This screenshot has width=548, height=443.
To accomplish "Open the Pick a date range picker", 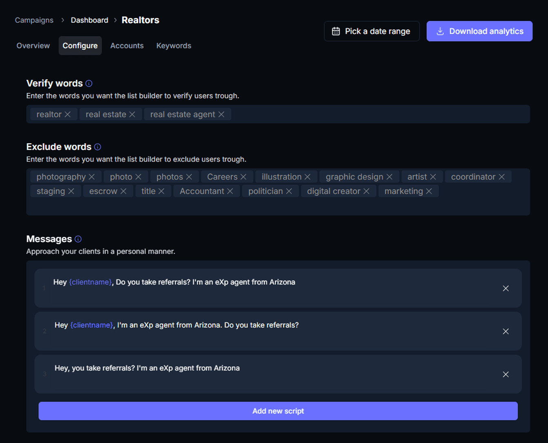I will 371,31.
